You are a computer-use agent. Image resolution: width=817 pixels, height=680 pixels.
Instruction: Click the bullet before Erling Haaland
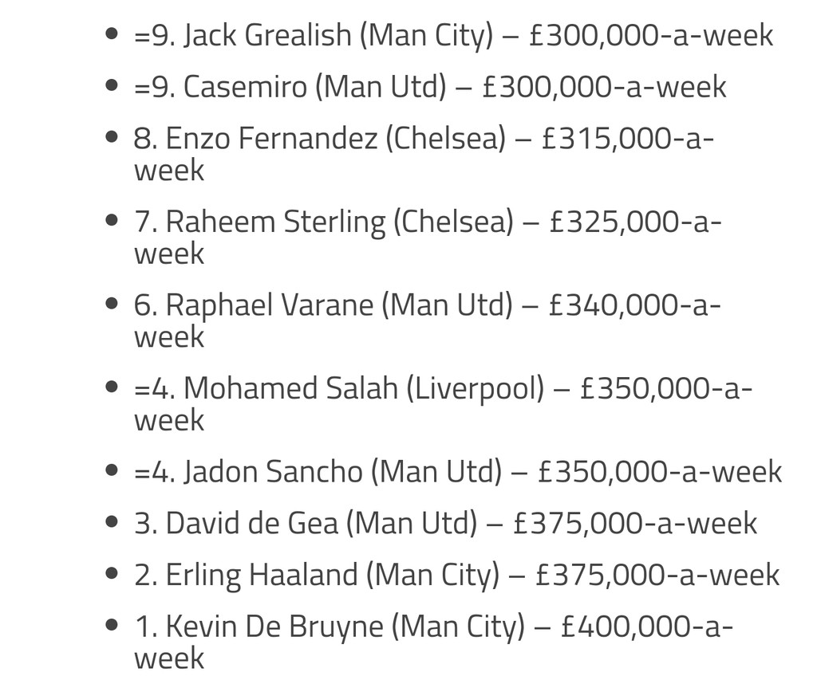tap(112, 575)
